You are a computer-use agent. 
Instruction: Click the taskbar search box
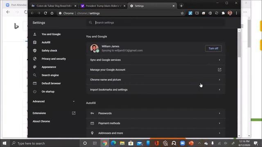click(44, 143)
